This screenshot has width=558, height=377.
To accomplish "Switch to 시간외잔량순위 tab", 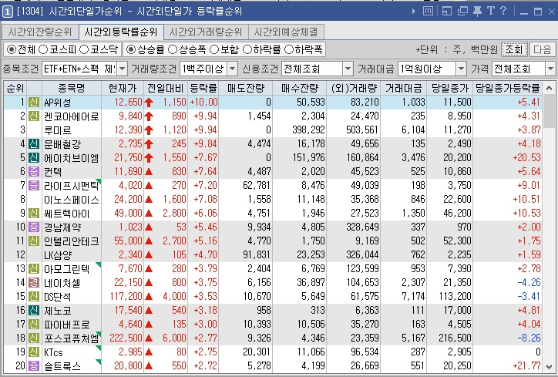I will (40, 32).
